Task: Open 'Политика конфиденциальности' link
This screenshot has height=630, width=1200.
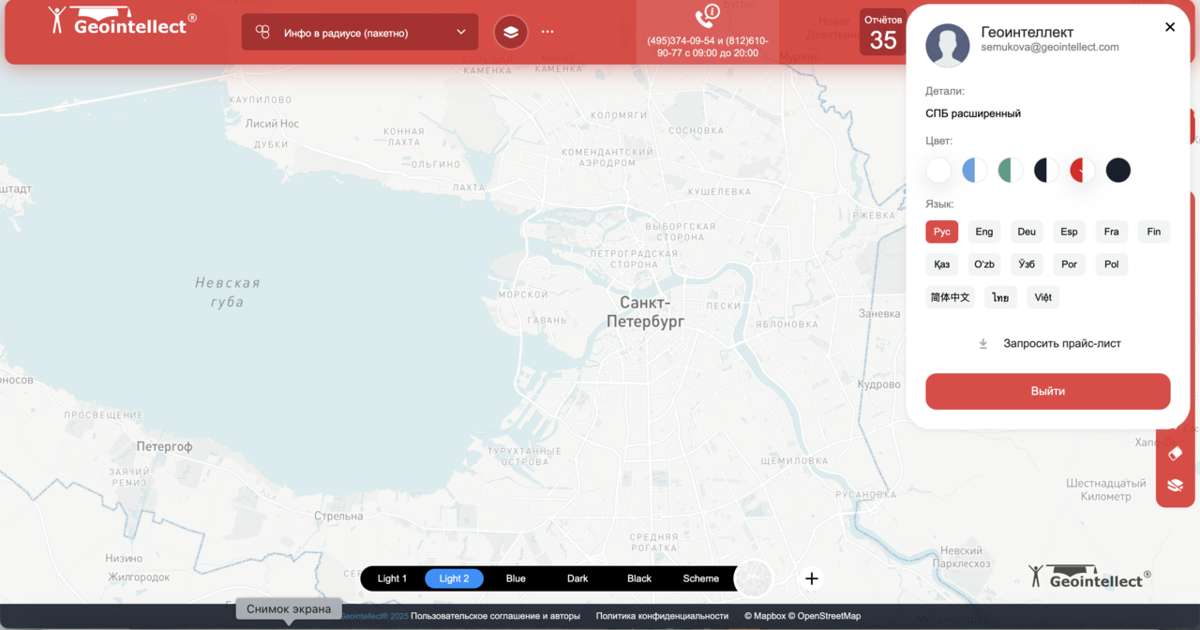Action: pos(662,616)
